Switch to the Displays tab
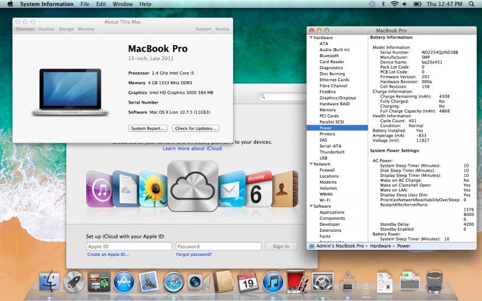This screenshot has width=482, height=301. [x=46, y=29]
